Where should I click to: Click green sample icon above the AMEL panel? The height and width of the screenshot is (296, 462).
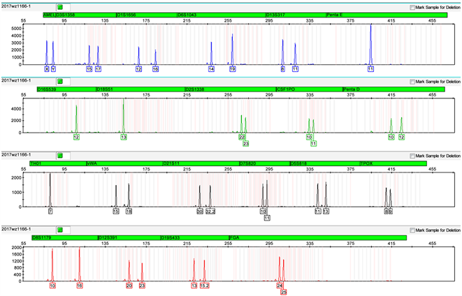tap(60, 6)
